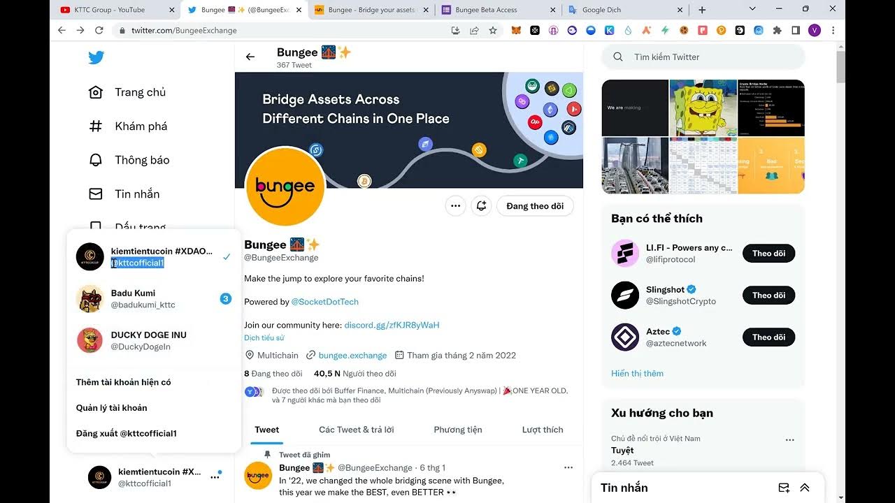Image resolution: width=895 pixels, height=503 pixels.
Task: Select kiemtientucoin account
Action: pos(154,257)
